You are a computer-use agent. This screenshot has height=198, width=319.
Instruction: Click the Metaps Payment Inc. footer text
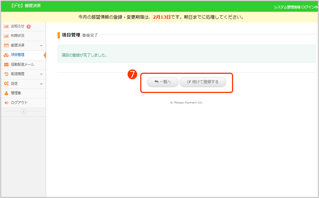click(x=186, y=103)
